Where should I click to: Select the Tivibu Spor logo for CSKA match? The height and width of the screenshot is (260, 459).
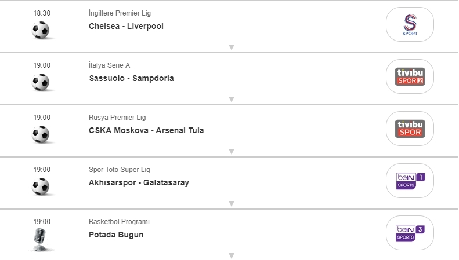(410, 129)
